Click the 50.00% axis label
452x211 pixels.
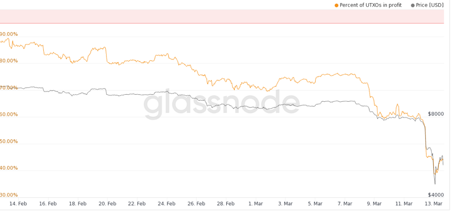tap(9, 141)
